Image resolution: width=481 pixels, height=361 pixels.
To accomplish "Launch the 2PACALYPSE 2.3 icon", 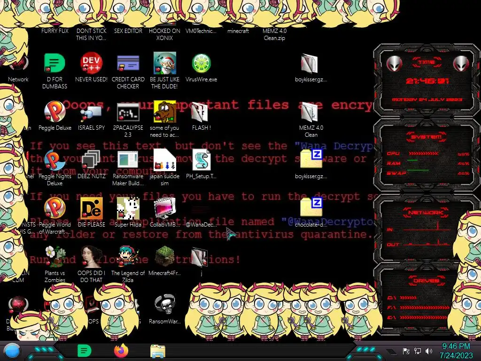I will [128, 112].
